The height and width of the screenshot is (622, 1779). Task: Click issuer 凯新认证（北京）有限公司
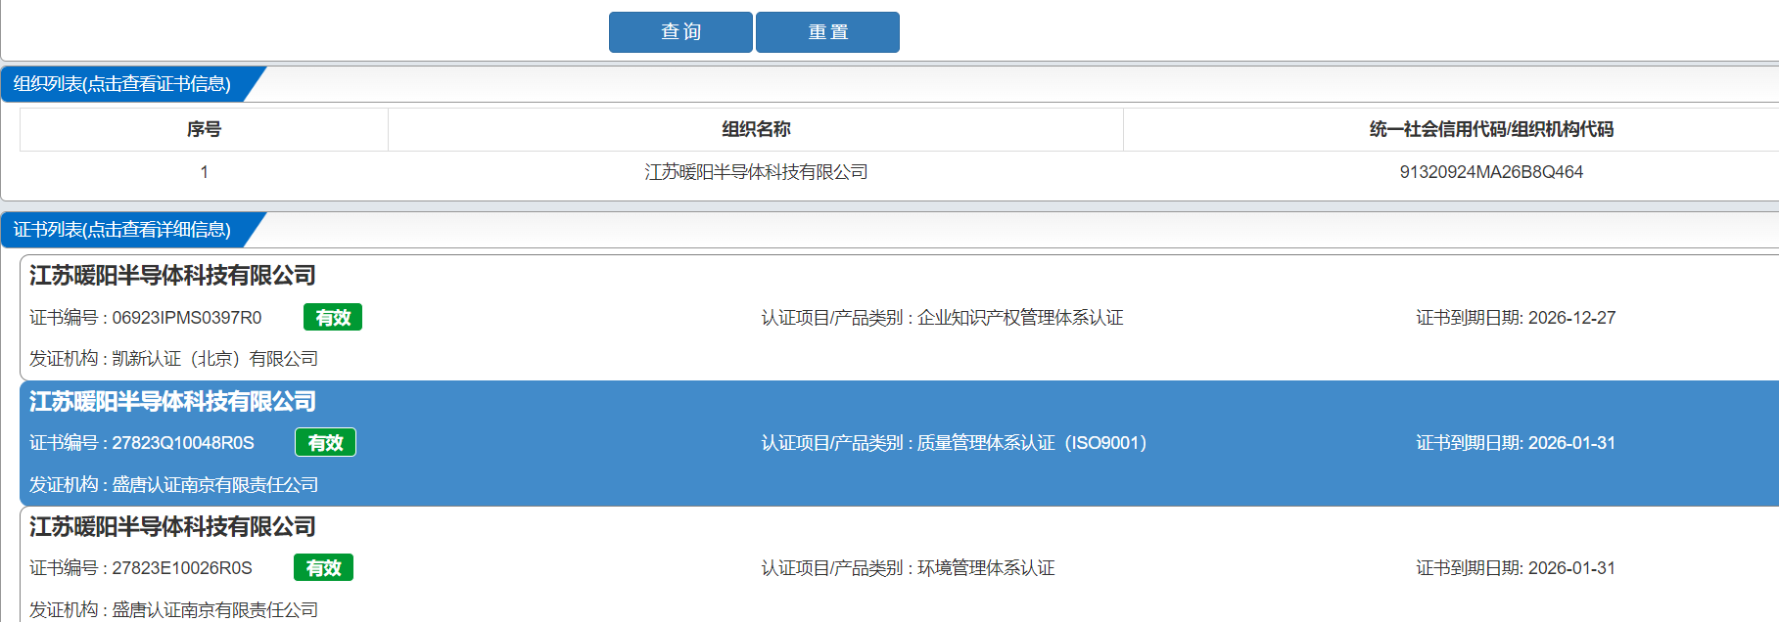(x=215, y=359)
